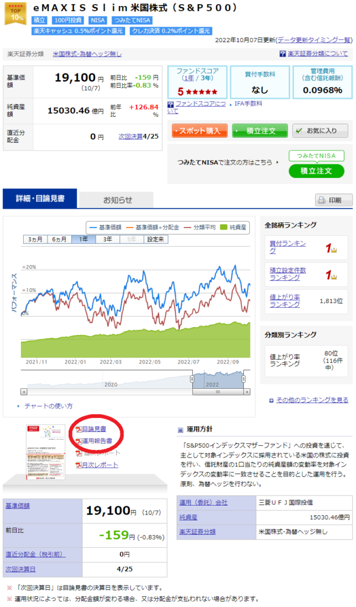The height and width of the screenshot is (607, 356).
Task: Click the 100円投資 blue tag
Action: [x=68, y=20]
